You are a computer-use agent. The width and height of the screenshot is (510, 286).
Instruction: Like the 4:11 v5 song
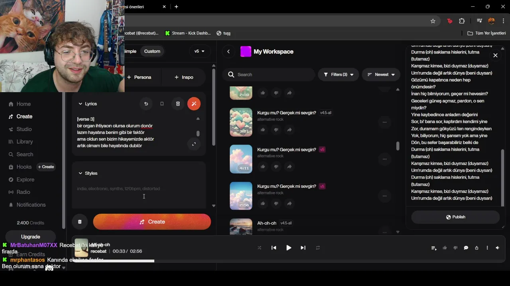[x=263, y=166]
